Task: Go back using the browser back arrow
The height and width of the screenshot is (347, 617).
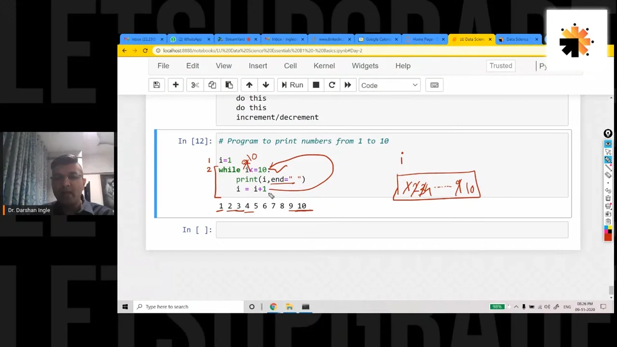Action: 124,51
